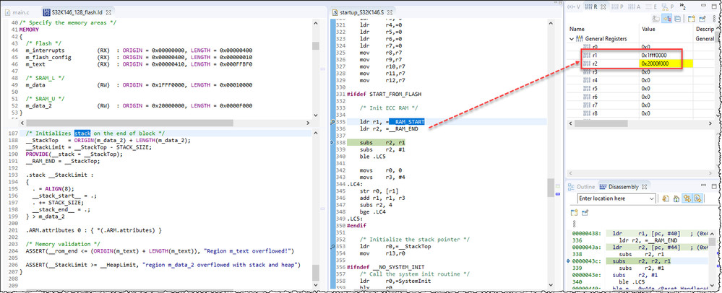
Task: Open the Expressions view tab
Action: point(650,7)
